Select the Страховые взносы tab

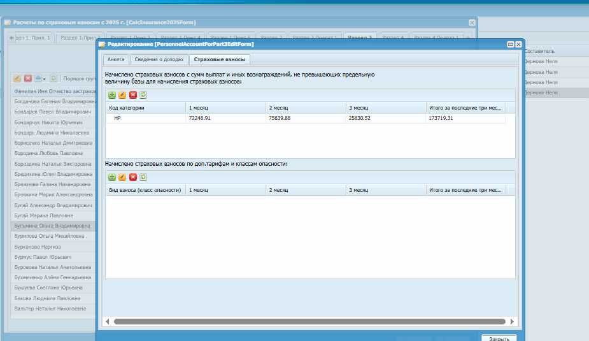220,59
